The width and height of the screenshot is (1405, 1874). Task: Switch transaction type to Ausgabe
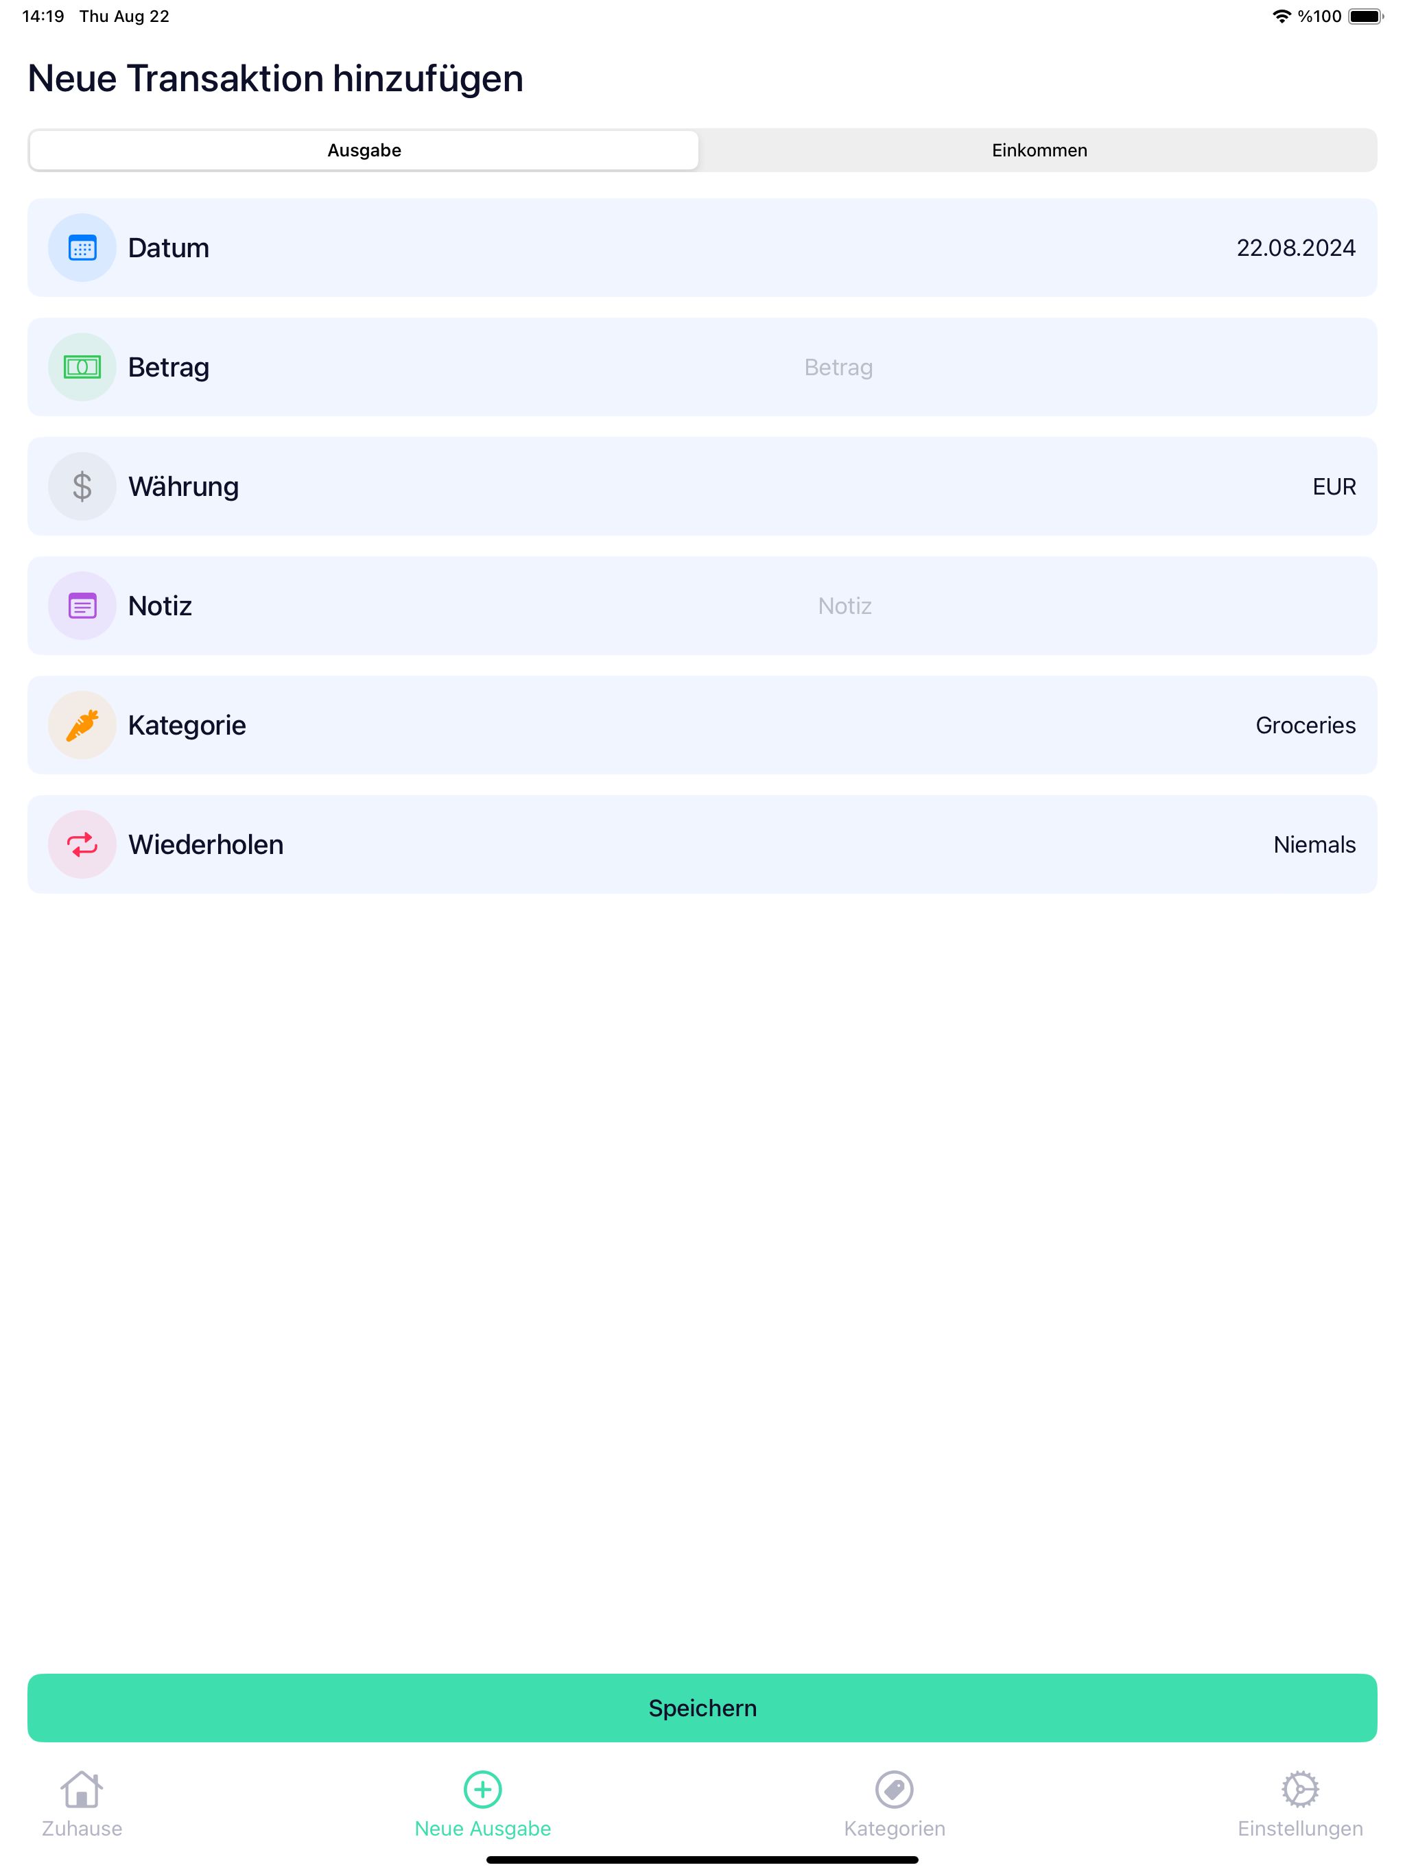364,151
